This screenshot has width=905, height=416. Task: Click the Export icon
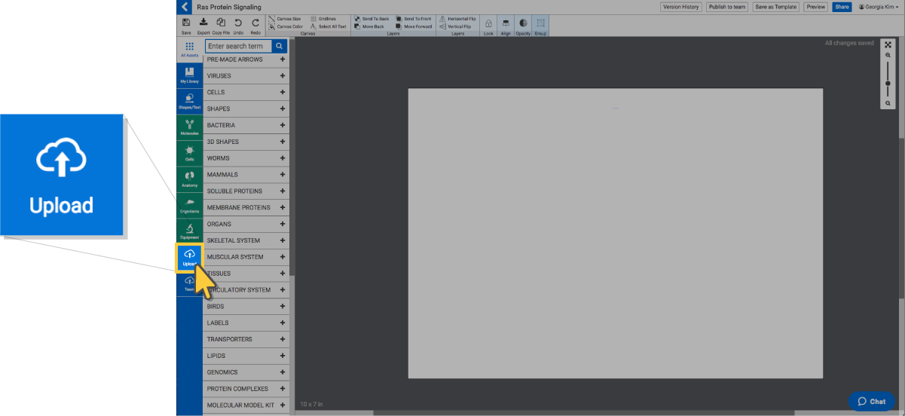pyautogui.click(x=203, y=26)
